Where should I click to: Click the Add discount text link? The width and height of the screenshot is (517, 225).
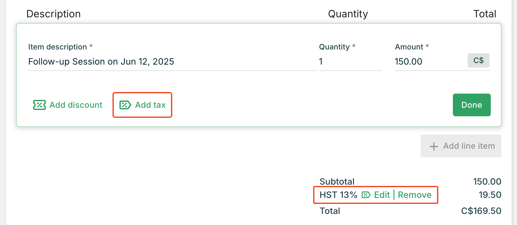pos(76,105)
